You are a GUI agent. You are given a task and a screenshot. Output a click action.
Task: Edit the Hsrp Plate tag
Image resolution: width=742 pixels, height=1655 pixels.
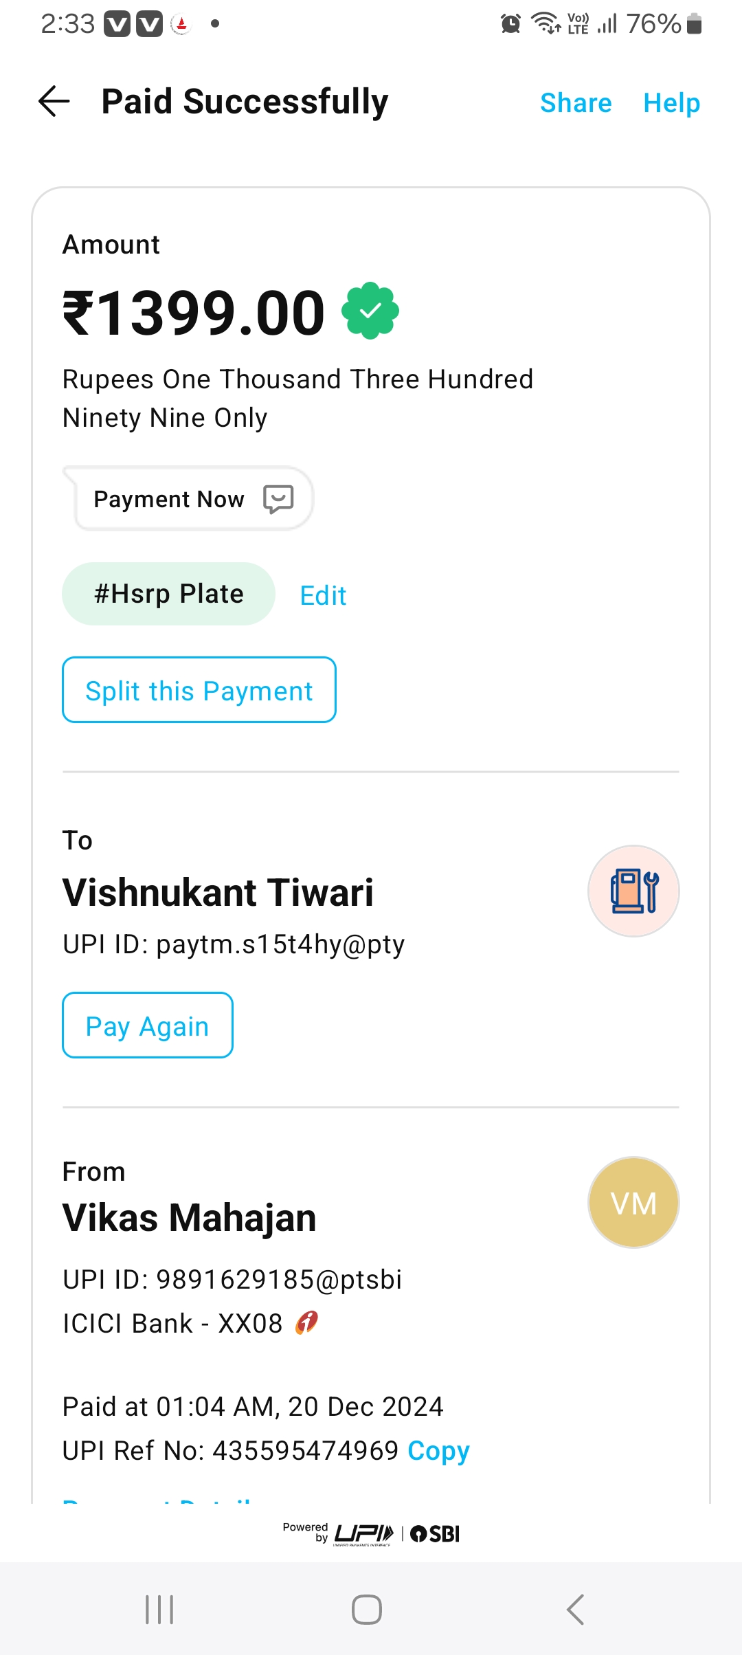point(323,595)
